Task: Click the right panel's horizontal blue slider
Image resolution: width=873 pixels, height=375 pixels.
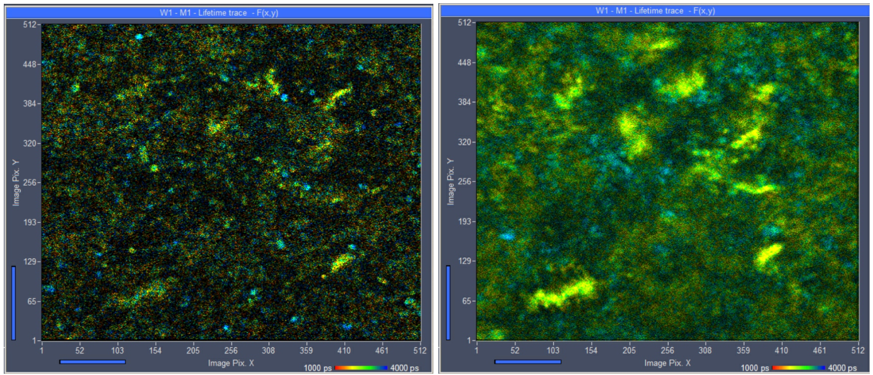Action: click(527, 362)
